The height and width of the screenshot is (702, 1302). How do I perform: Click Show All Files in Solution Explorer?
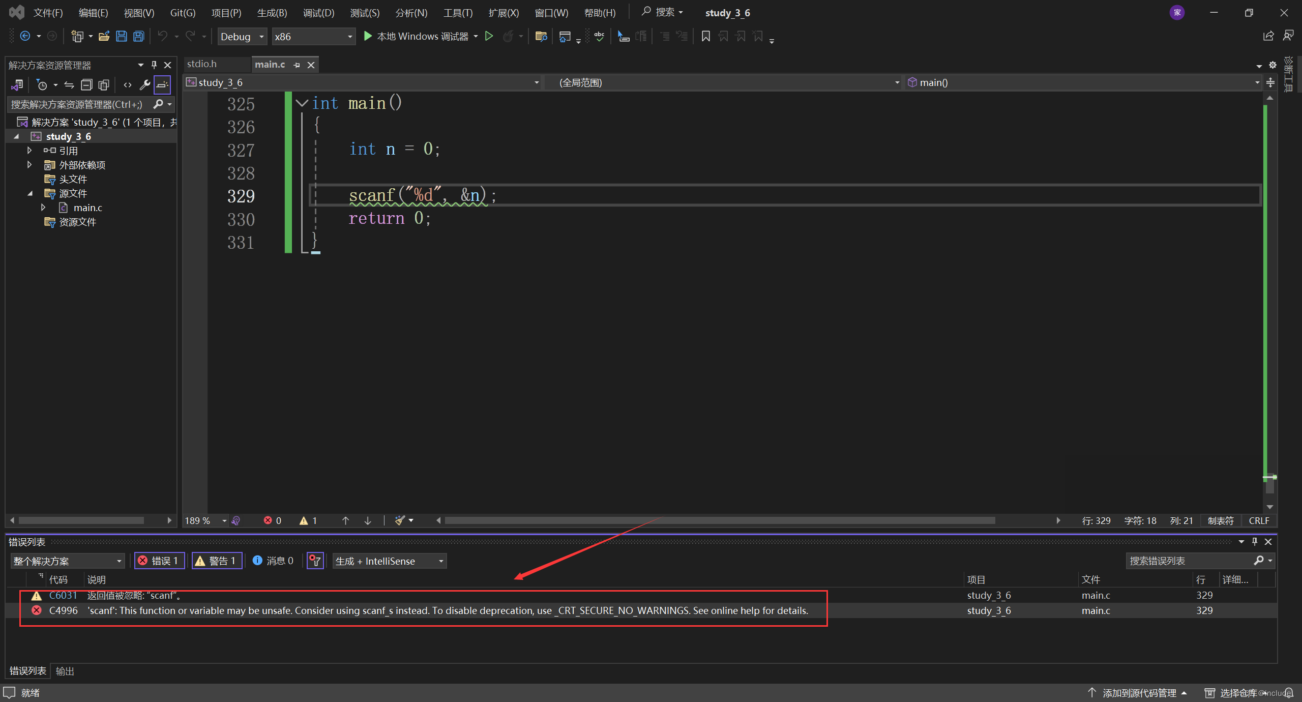pos(104,85)
